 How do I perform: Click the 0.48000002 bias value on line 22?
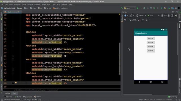click(x=86, y=25)
